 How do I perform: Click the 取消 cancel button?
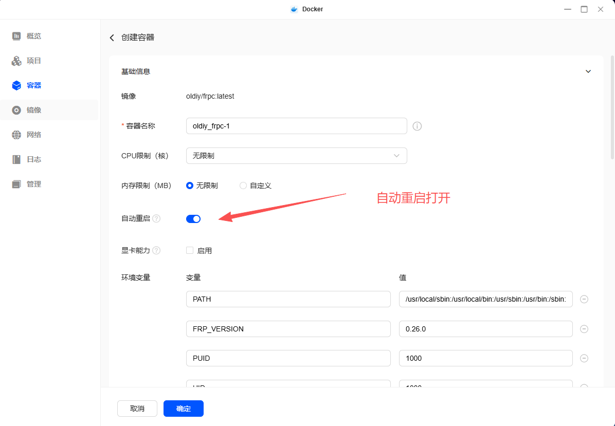pyautogui.click(x=137, y=409)
